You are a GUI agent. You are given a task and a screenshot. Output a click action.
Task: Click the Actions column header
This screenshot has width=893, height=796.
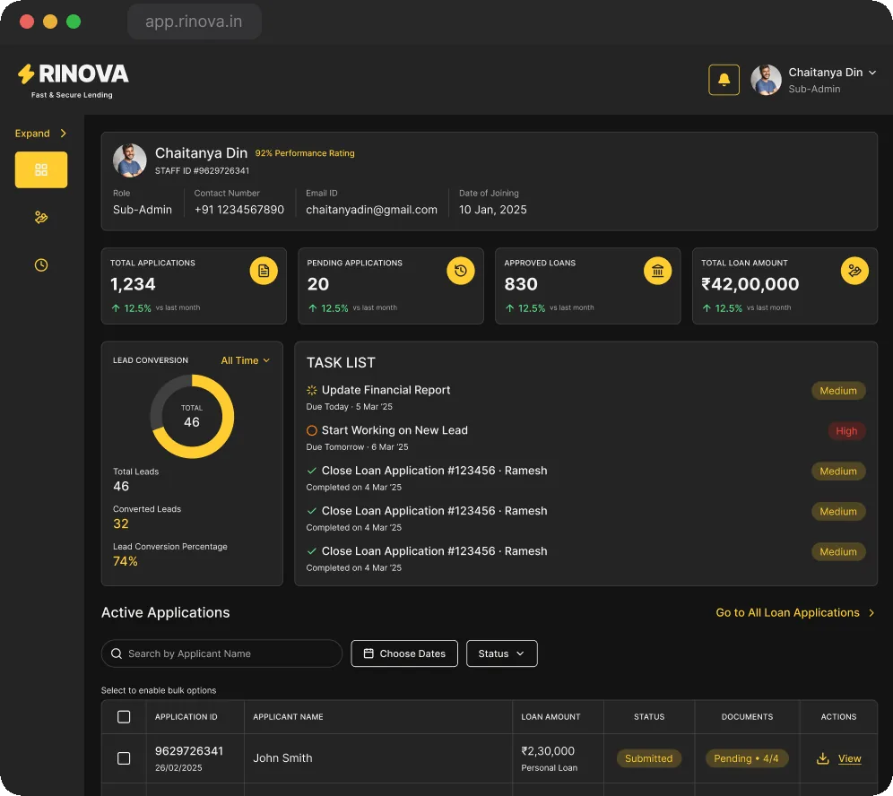[x=838, y=717]
